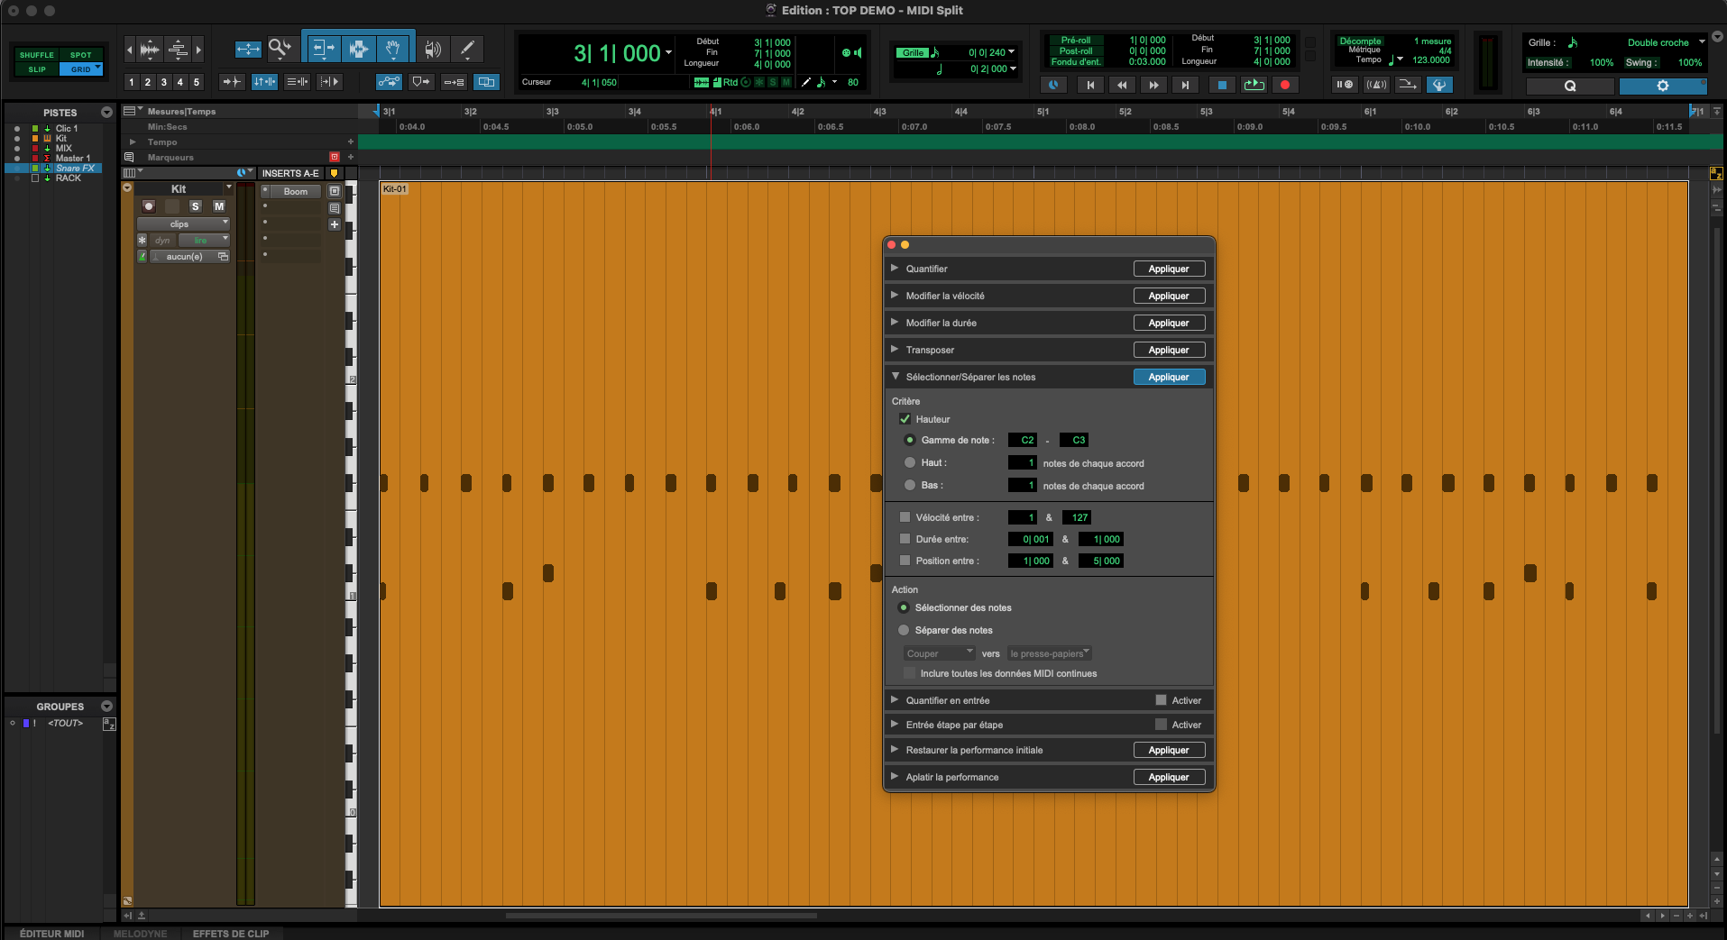The height and width of the screenshot is (940, 1727).
Task: Enable the Position entre checkbox
Action: coord(905,561)
